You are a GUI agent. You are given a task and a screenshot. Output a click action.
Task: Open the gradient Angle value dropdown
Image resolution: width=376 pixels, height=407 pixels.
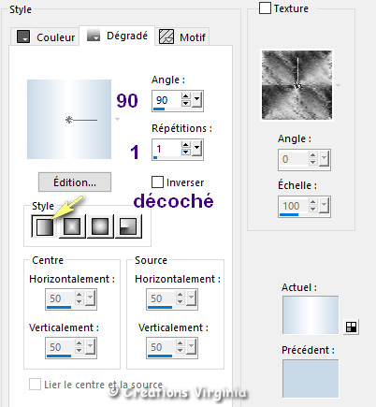196,100
